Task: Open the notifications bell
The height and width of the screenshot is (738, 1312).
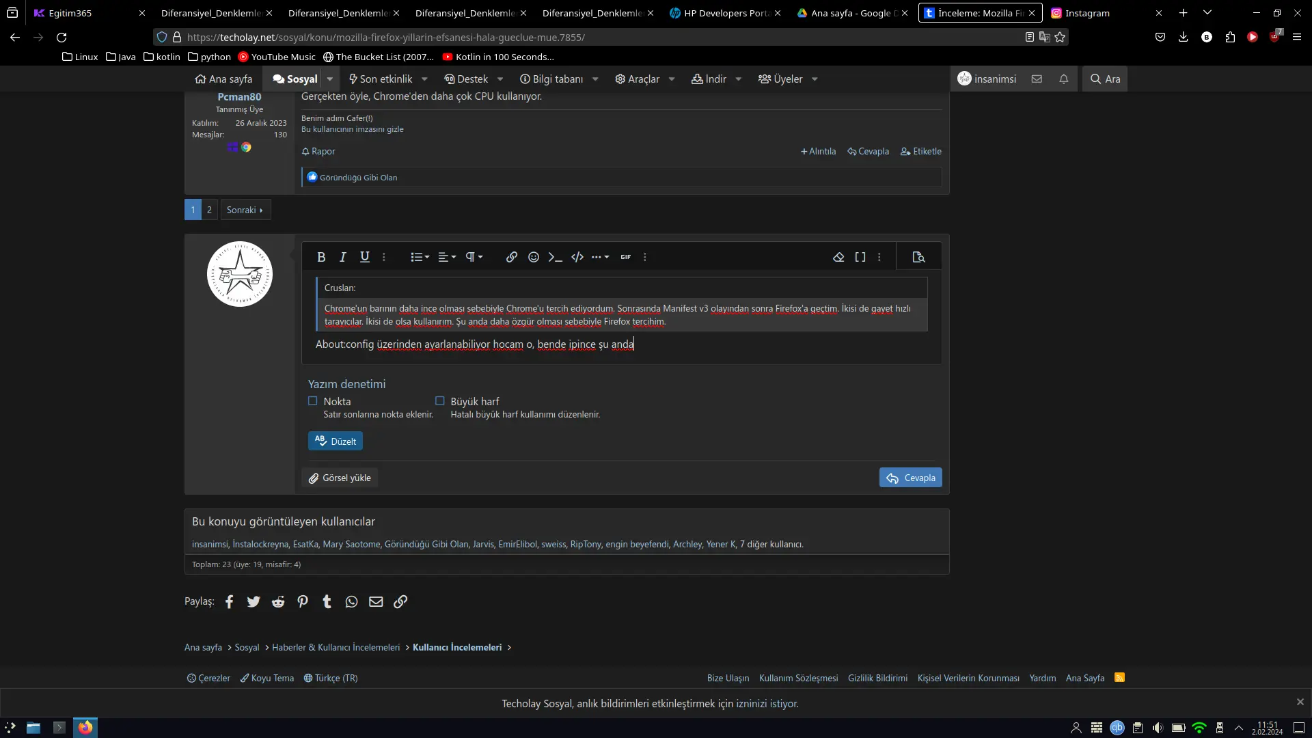Action: pyautogui.click(x=1064, y=79)
